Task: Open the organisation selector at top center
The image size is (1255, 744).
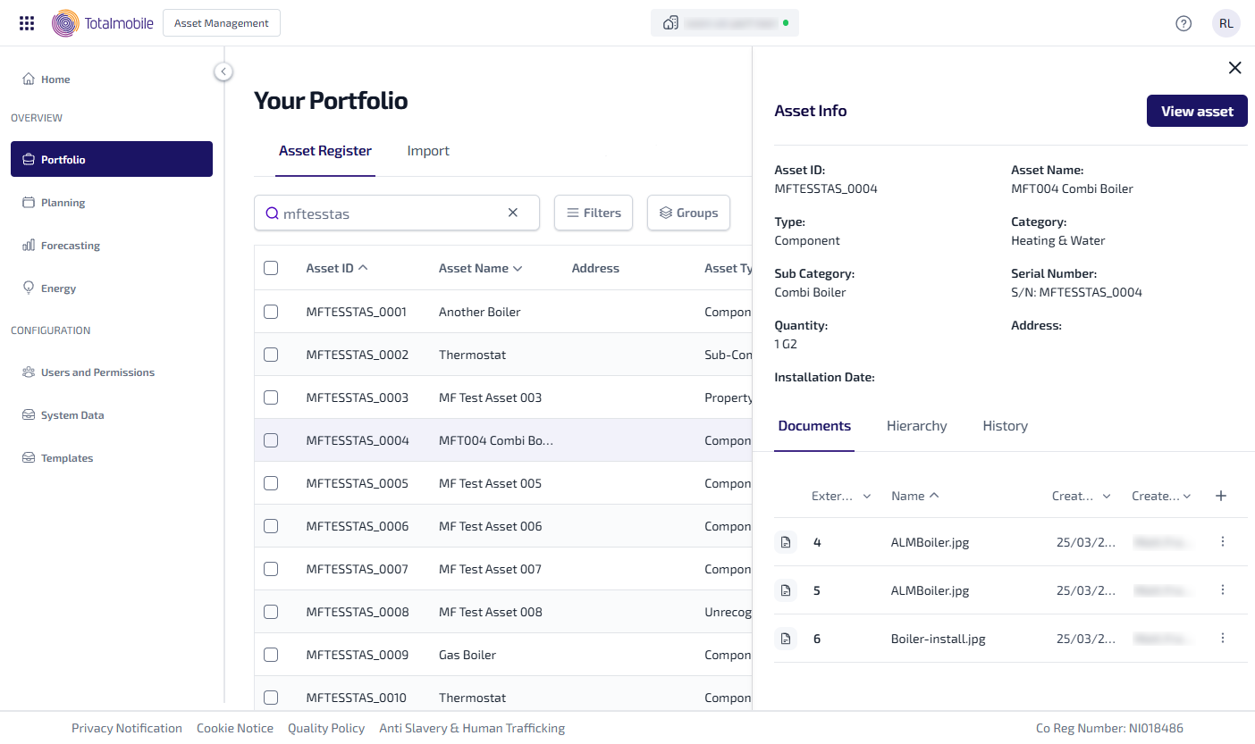Action: (x=725, y=23)
